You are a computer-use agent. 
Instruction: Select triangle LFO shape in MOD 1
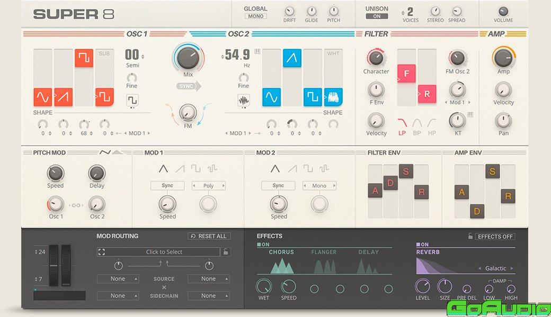tap(164, 169)
